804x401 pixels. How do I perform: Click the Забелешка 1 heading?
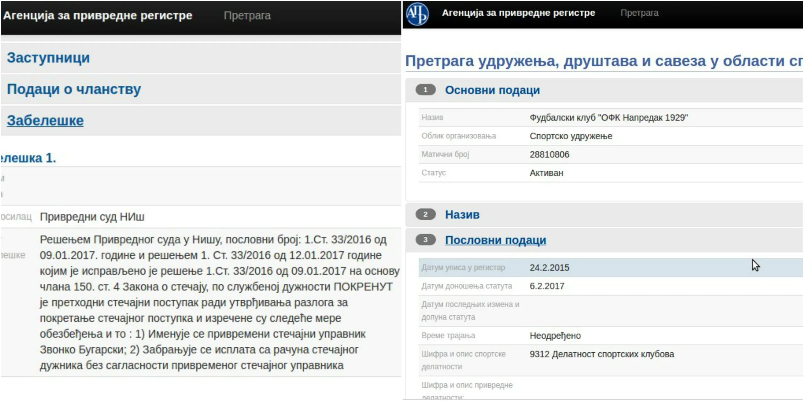pos(28,158)
